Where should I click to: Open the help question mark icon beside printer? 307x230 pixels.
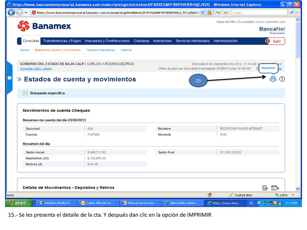pyautogui.click(x=282, y=79)
